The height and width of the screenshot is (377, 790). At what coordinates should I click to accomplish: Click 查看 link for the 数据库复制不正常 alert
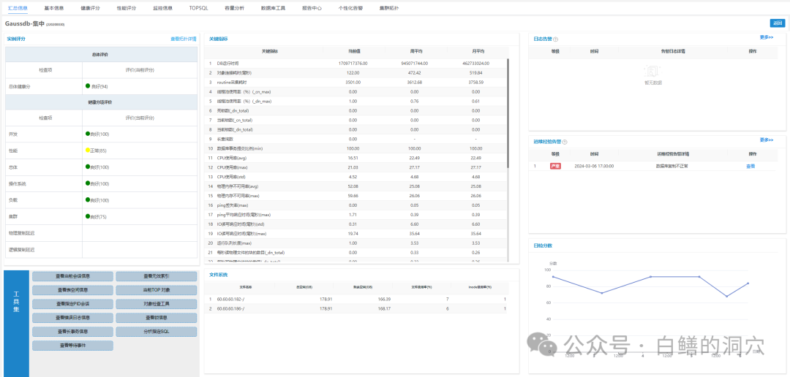(x=750, y=166)
